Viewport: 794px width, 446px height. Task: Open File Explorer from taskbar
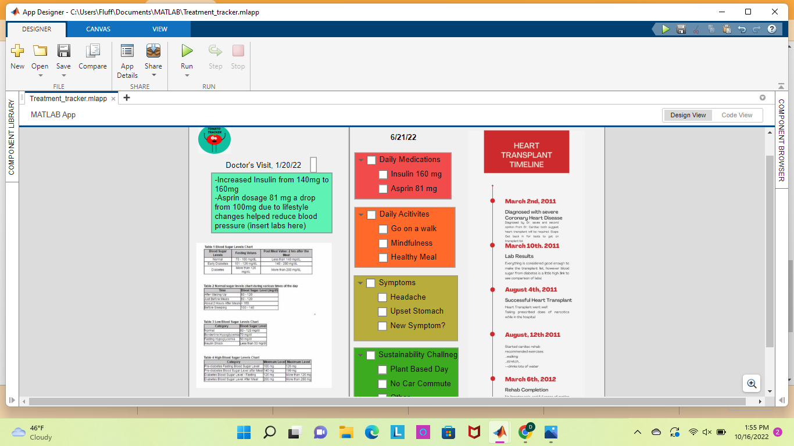pos(346,432)
